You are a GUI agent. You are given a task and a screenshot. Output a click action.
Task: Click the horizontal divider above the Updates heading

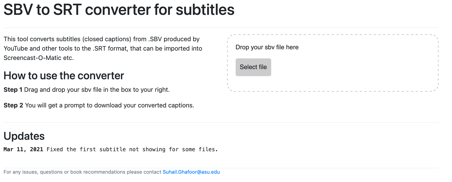[x=221, y=123]
